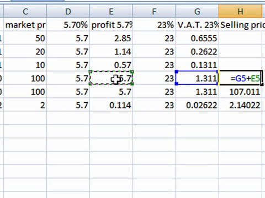Screen dimensions: 265x198
Task: Select the market price cell 2
Action: (x=25, y=105)
